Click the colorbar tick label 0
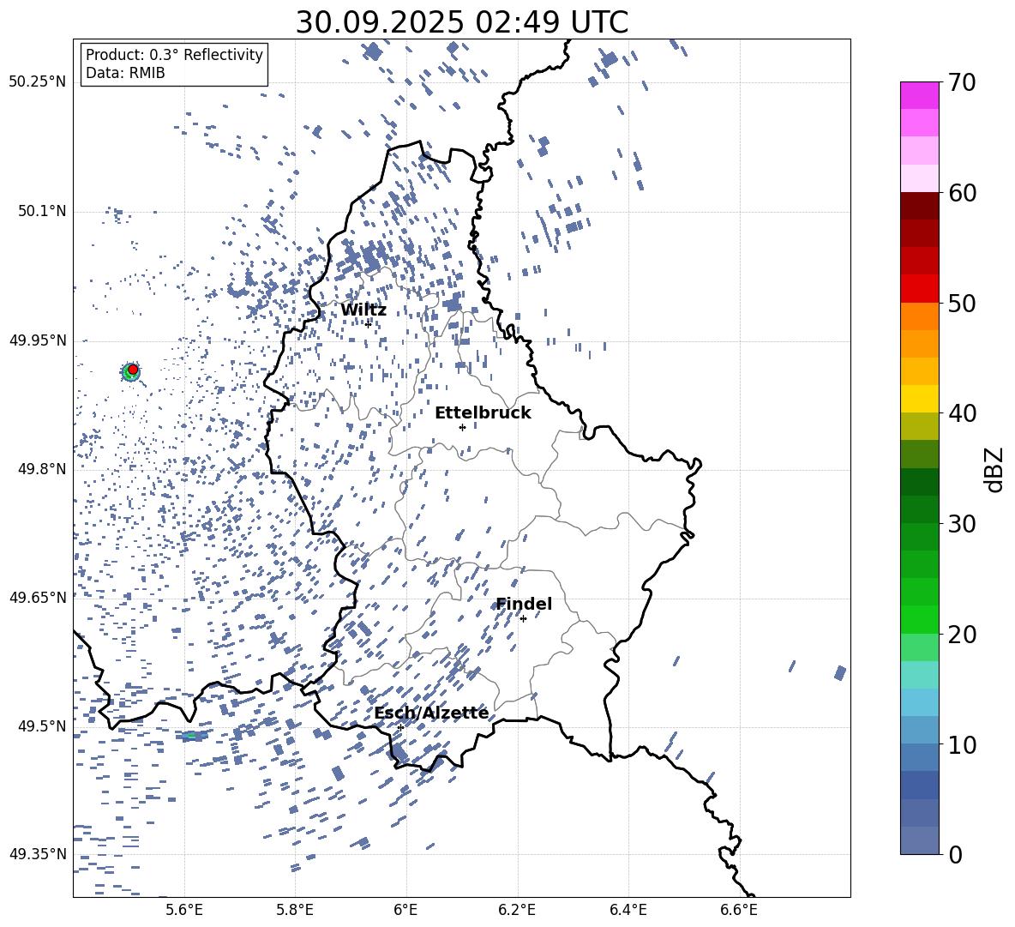Viewport: 1015px width, 927px height. [x=955, y=854]
